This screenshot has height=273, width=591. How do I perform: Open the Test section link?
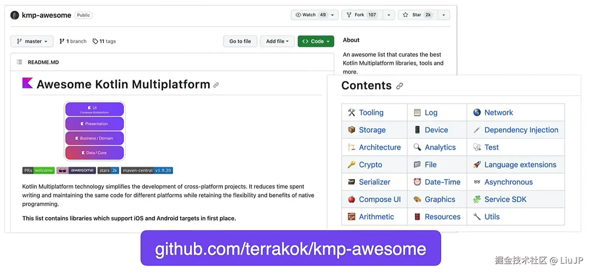[491, 147]
